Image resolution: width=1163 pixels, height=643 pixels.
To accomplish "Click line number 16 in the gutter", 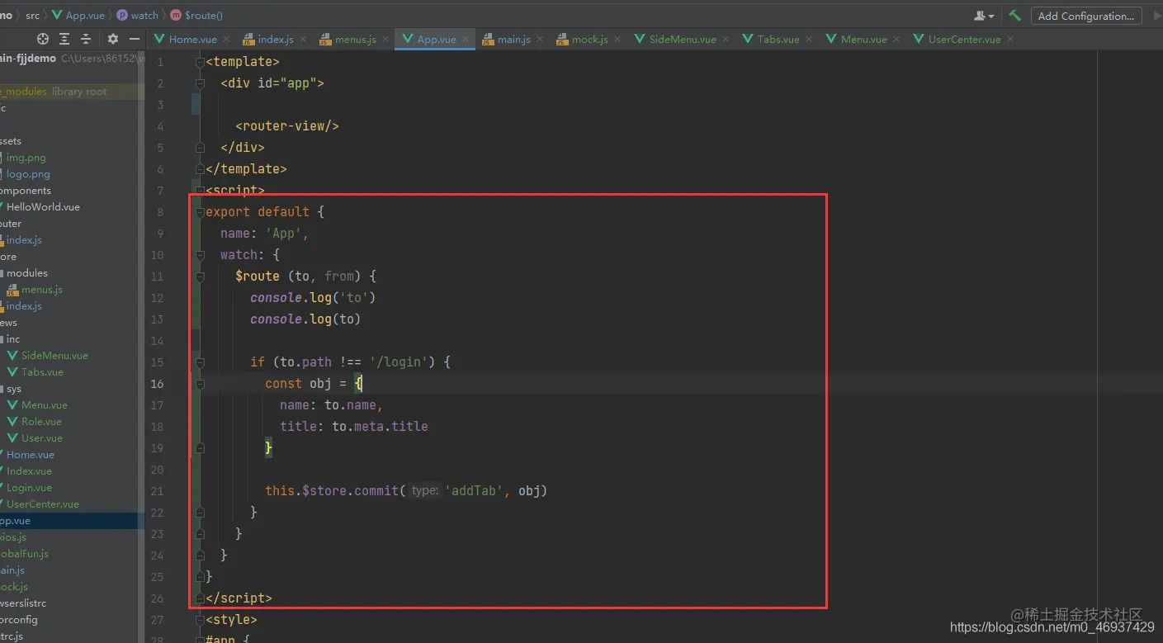I will (157, 384).
